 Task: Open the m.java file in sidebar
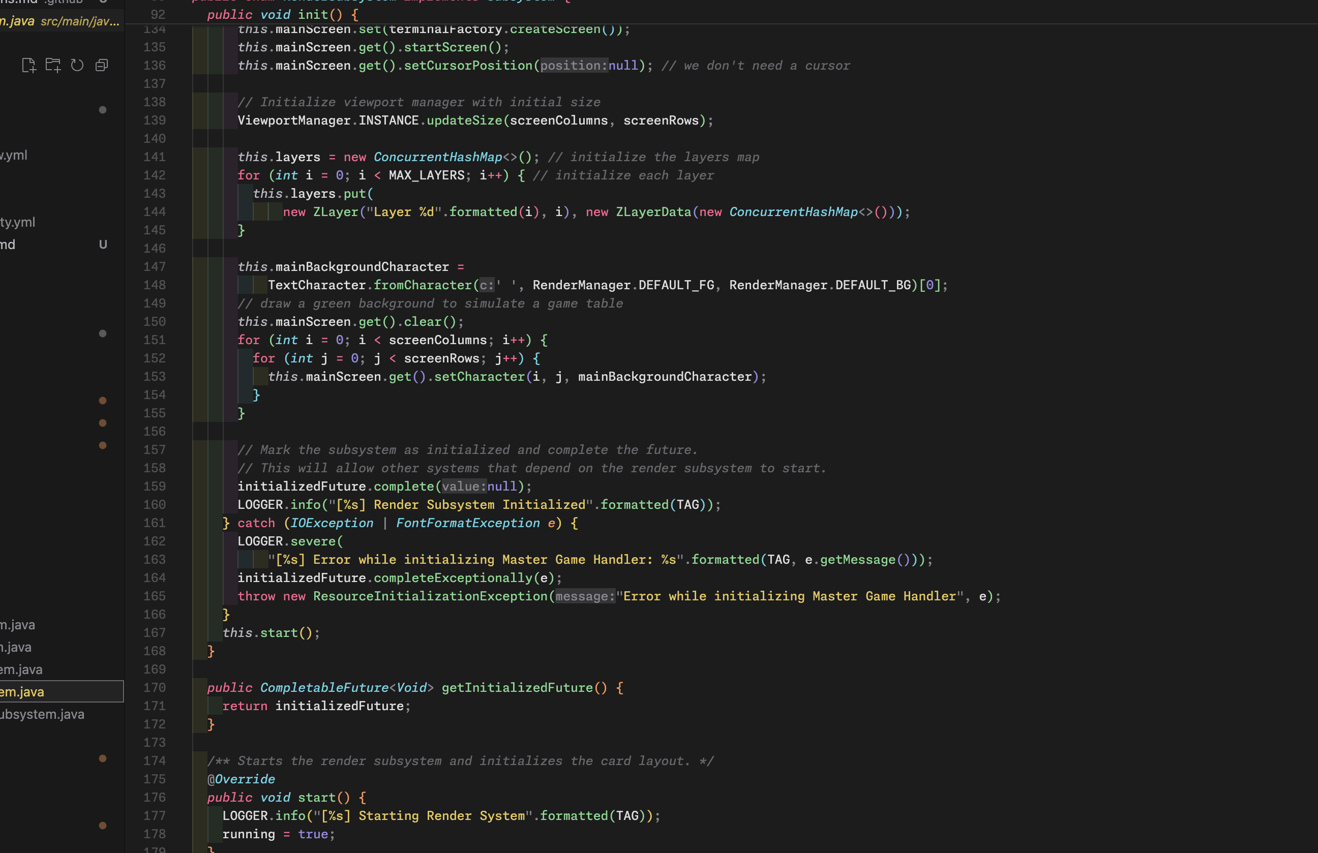tap(18, 625)
